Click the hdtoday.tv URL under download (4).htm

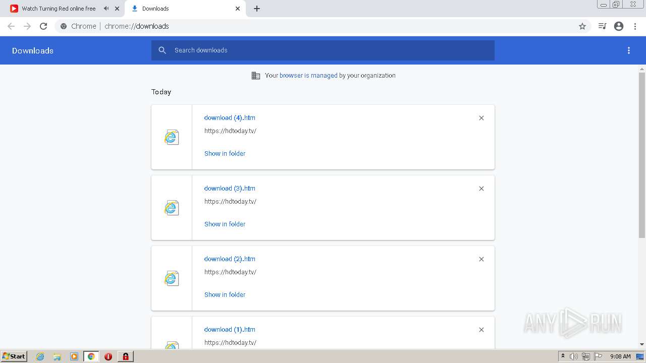(x=230, y=131)
